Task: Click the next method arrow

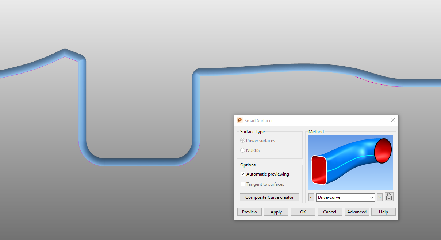Action: tap(379, 197)
